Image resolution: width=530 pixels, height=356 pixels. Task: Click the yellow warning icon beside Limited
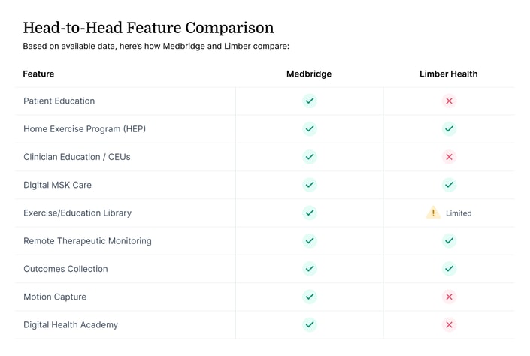tap(433, 213)
